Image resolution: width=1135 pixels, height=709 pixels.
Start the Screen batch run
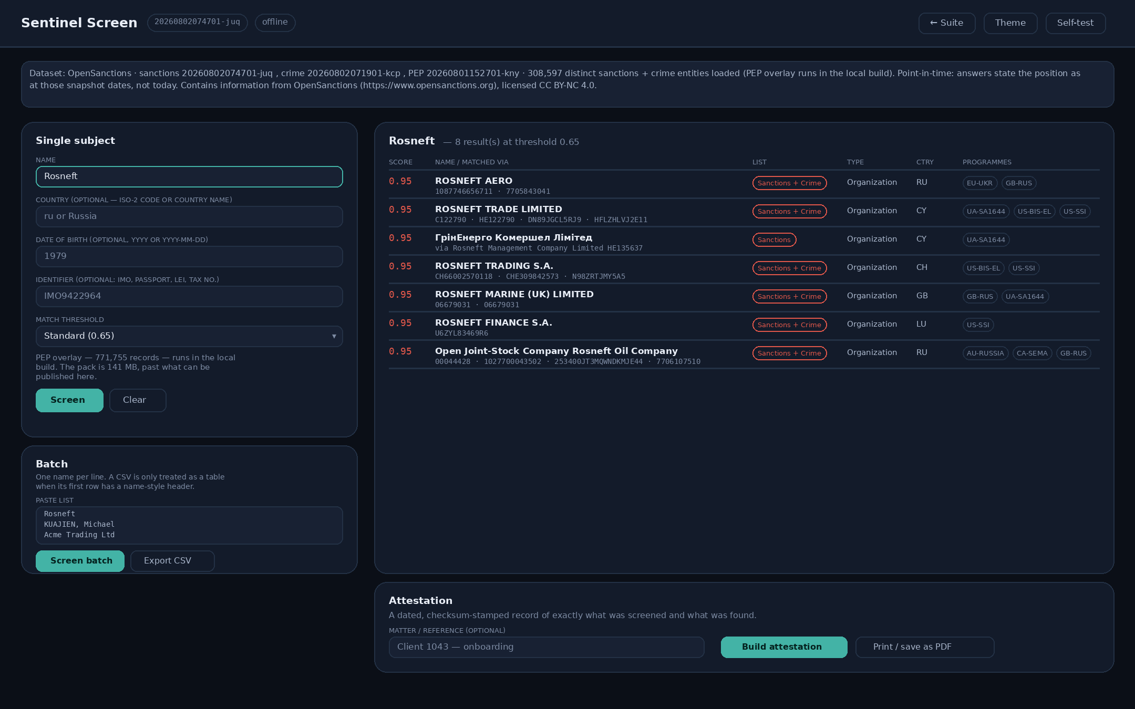80,561
